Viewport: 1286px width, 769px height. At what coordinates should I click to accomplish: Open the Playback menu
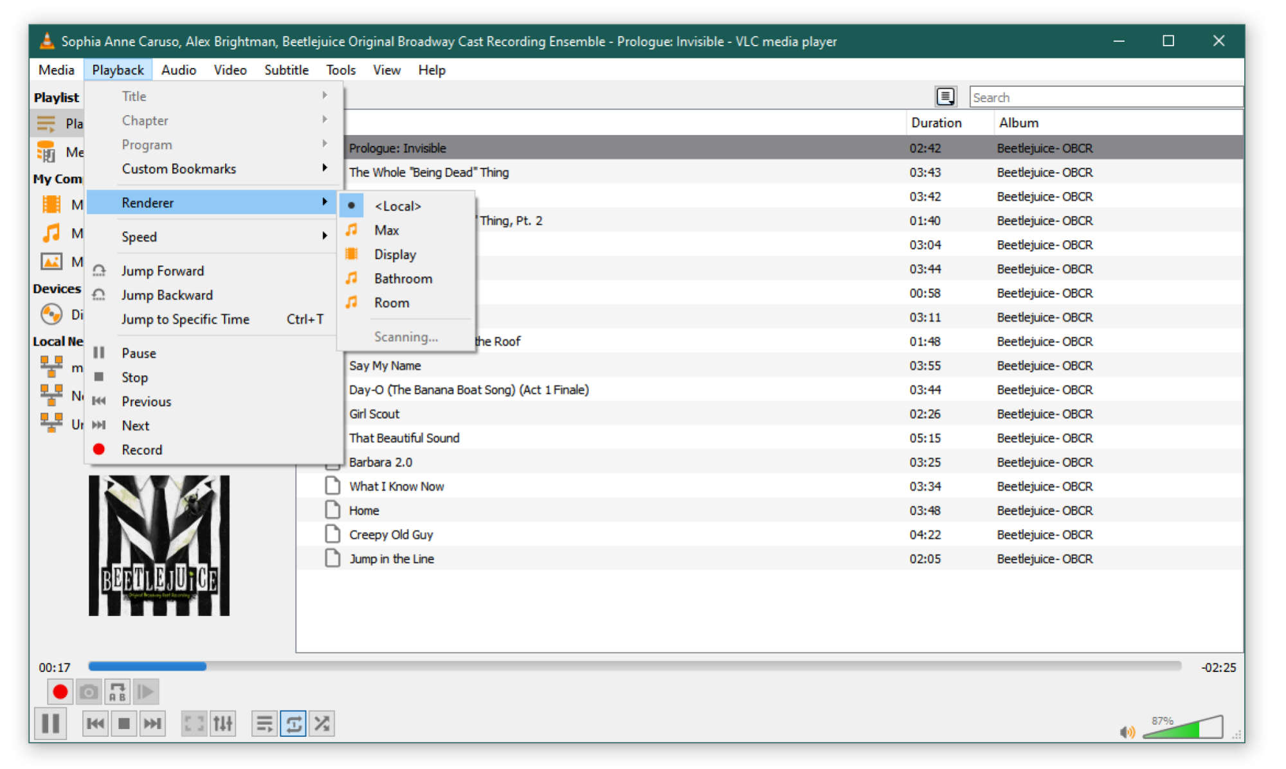116,69
